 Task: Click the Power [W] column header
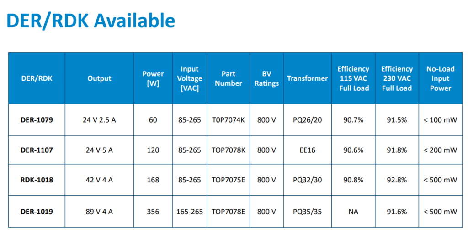click(x=153, y=78)
